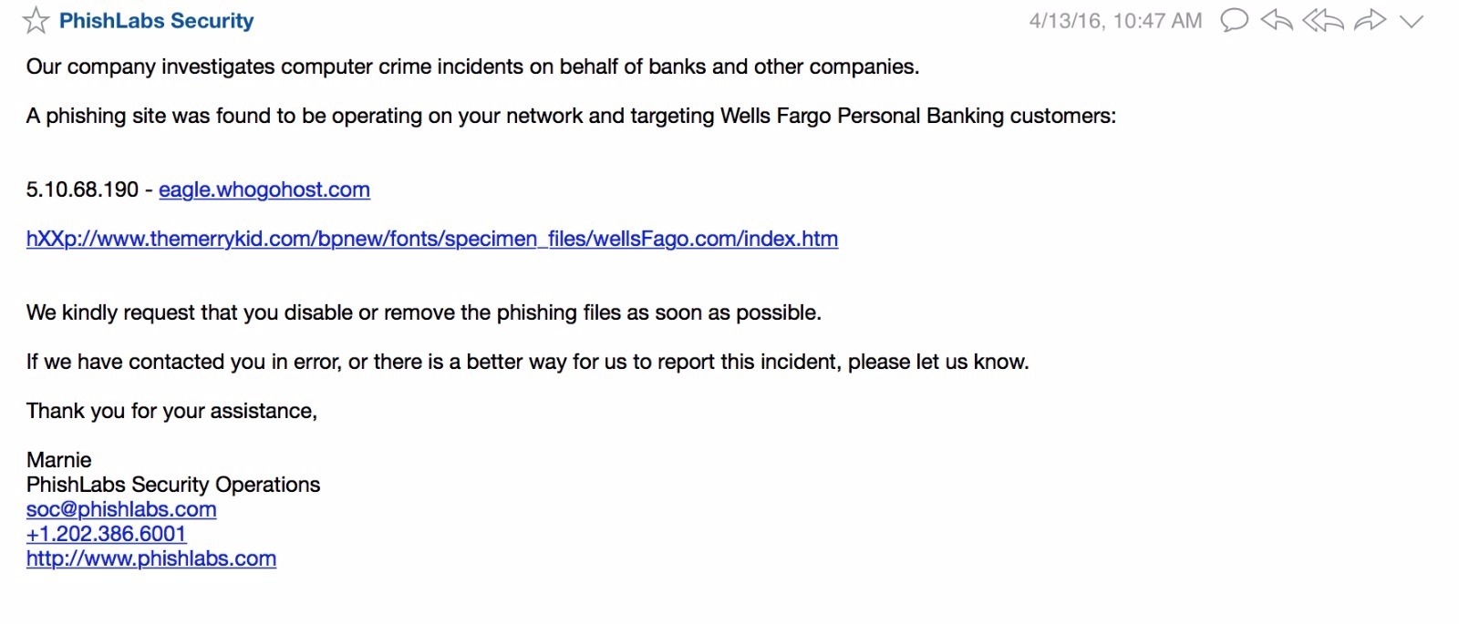
Task: Visit http://www.phishlabs.com website link
Action: (x=151, y=558)
